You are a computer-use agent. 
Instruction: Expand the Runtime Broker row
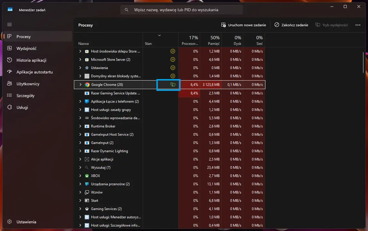pyautogui.click(x=80, y=126)
